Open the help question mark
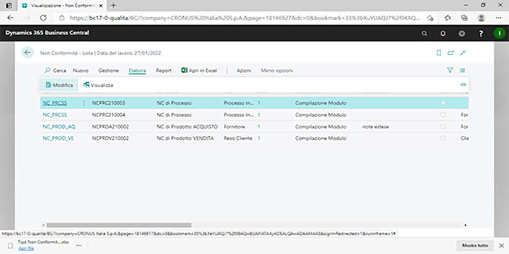This screenshot has height=254, width=509. pyautogui.click(x=480, y=33)
